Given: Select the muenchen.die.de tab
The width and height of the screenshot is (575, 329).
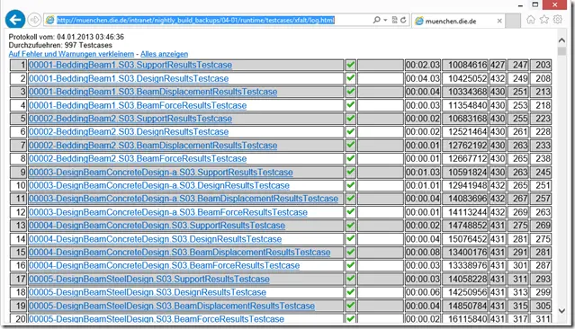Looking at the screenshot, I should [x=458, y=21].
